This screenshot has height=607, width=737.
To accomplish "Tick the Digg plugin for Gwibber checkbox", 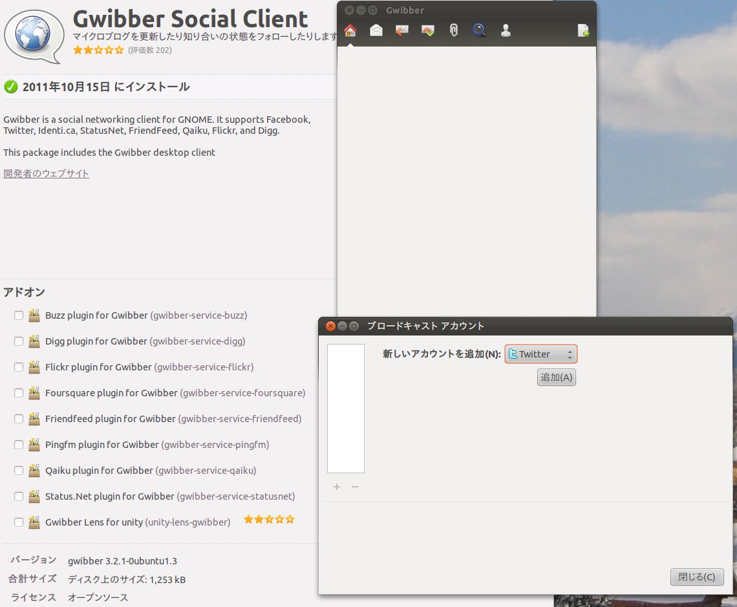I will (19, 341).
